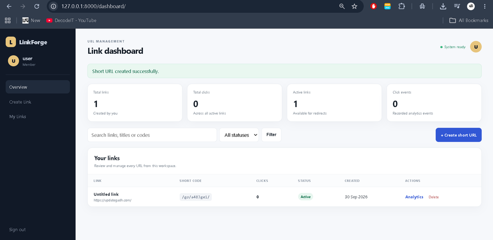Screen dimensions: 493x240
Task: Click the sidebar user avatar
Action: pyautogui.click(x=13, y=61)
